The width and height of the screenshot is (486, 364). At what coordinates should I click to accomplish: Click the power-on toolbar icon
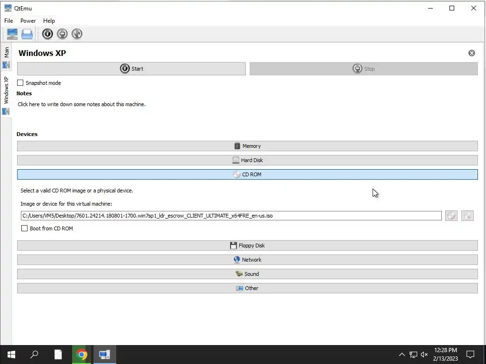[x=47, y=34]
